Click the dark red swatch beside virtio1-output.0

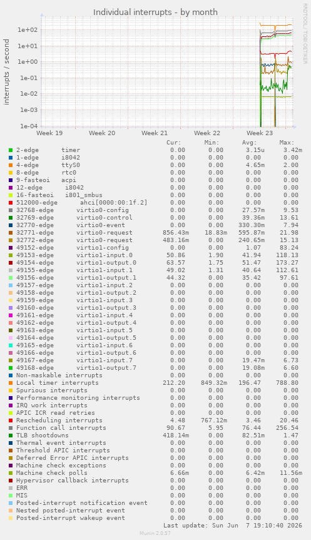(11, 263)
